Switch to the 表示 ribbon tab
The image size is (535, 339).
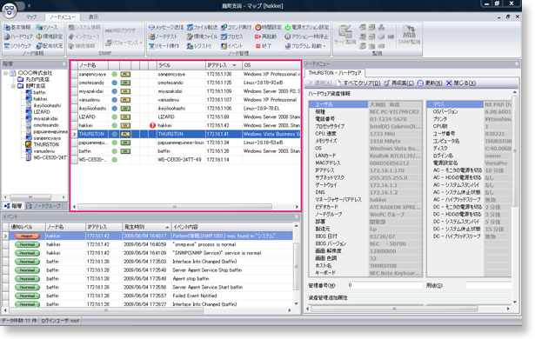[x=93, y=17]
